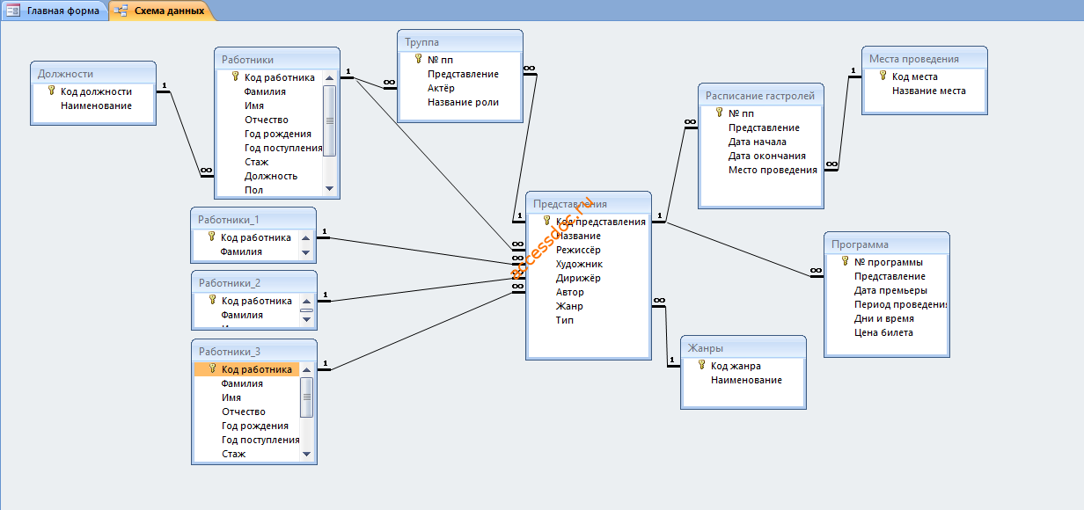Image resolution: width=1084 pixels, height=510 pixels.
Task: Switch to the Главная форма tab
Action: point(55,11)
